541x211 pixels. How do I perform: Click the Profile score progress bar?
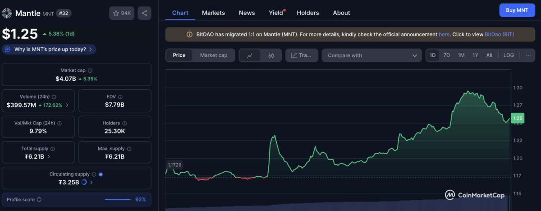click(119, 199)
